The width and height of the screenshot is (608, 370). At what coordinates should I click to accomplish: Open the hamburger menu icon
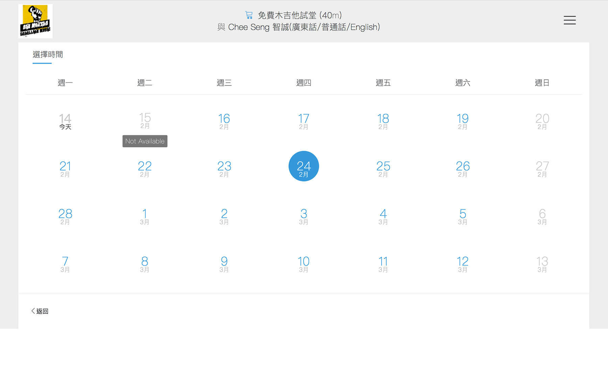[569, 20]
